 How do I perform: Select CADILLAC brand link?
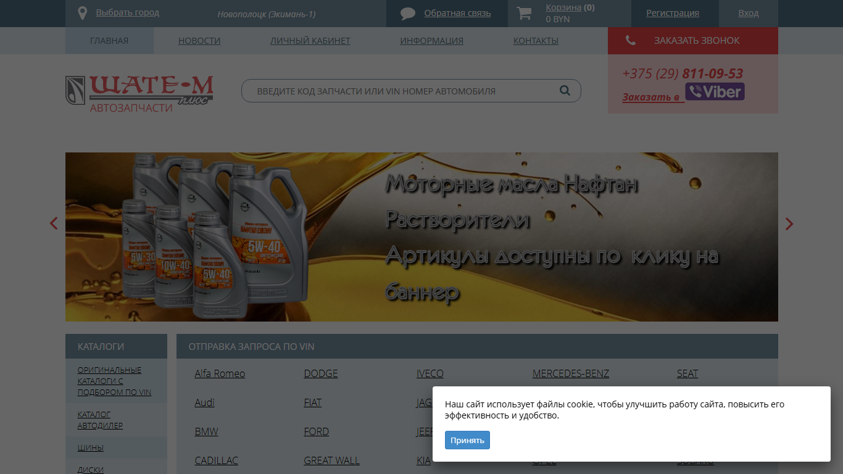216,460
